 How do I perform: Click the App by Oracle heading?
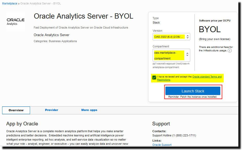pos(22,124)
